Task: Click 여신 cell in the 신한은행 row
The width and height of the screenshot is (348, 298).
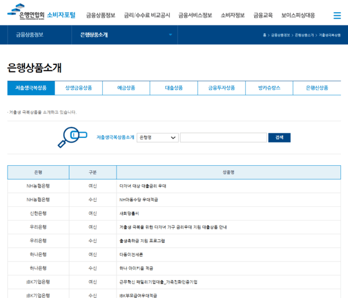Action: 93,213
